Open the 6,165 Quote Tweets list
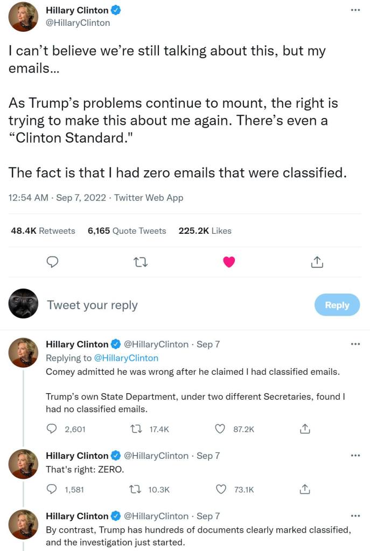 pos(127,231)
